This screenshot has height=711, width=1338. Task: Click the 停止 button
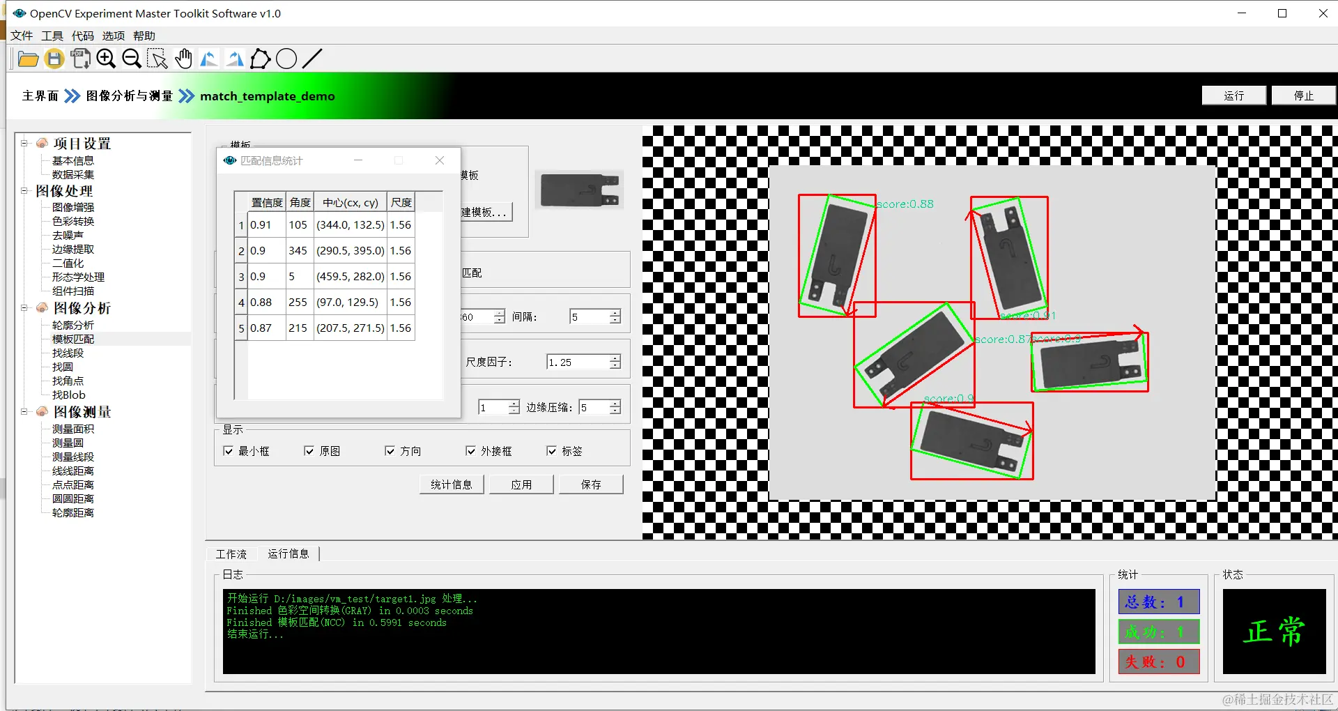coord(1303,95)
